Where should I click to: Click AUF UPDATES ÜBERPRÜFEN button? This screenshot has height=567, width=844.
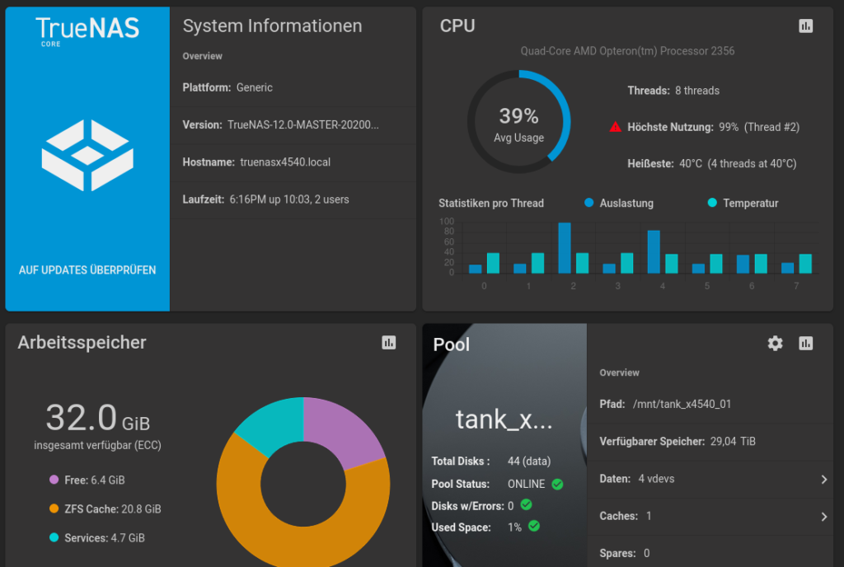tap(87, 270)
